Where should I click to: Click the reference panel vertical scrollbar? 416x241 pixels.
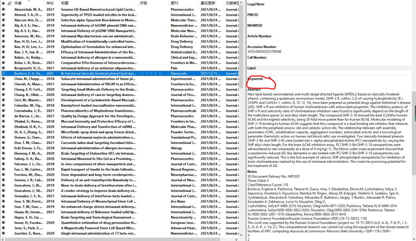(414, 133)
